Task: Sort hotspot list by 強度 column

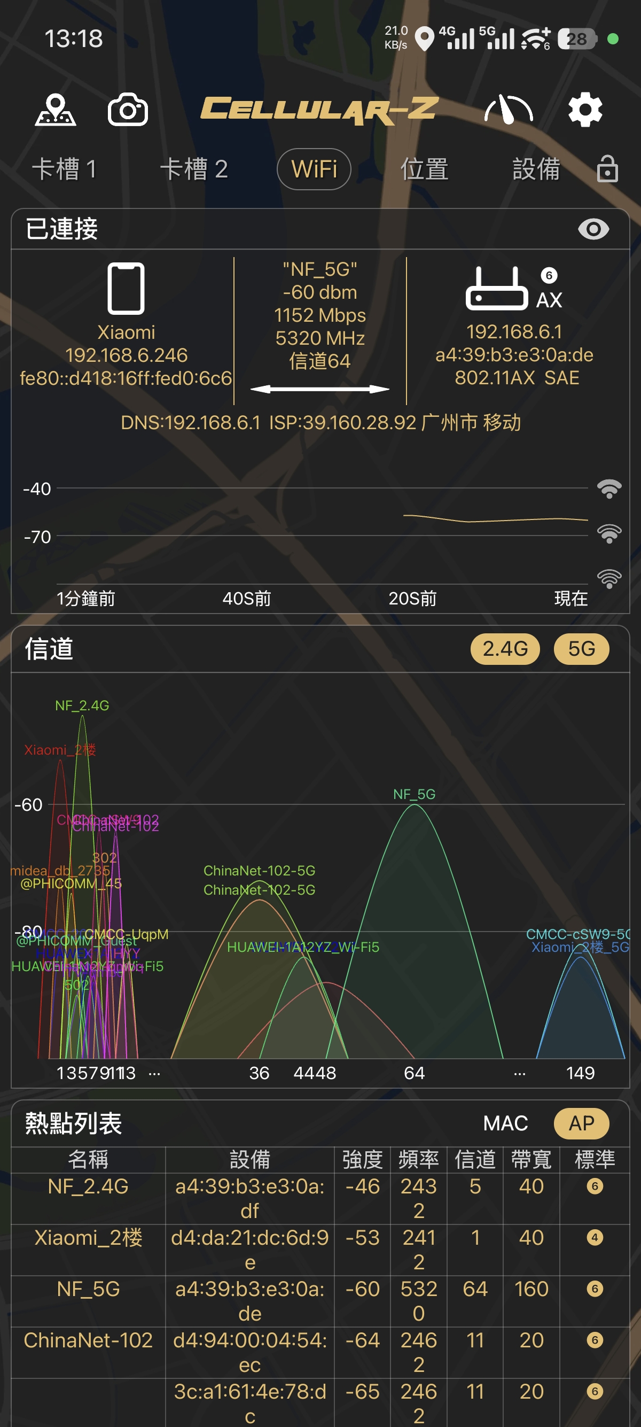Action: pyautogui.click(x=362, y=1159)
